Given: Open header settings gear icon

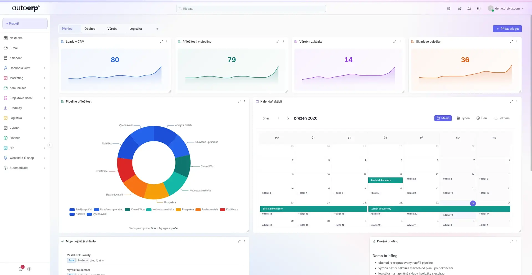Looking at the screenshot, I should coord(449,8).
